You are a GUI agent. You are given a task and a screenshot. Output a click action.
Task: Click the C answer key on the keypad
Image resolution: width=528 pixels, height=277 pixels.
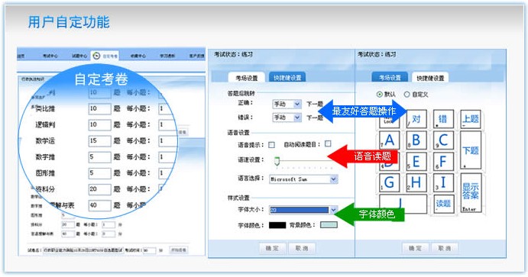[x=443, y=140]
